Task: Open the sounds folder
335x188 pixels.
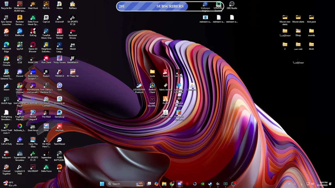Action: pyautogui.click(x=311, y=32)
